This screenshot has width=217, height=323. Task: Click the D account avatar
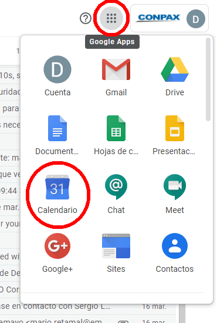(x=196, y=19)
